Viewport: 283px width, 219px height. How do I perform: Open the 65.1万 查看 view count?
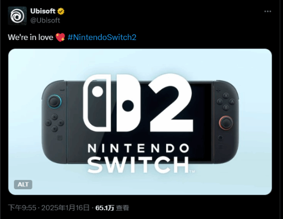(x=112, y=208)
